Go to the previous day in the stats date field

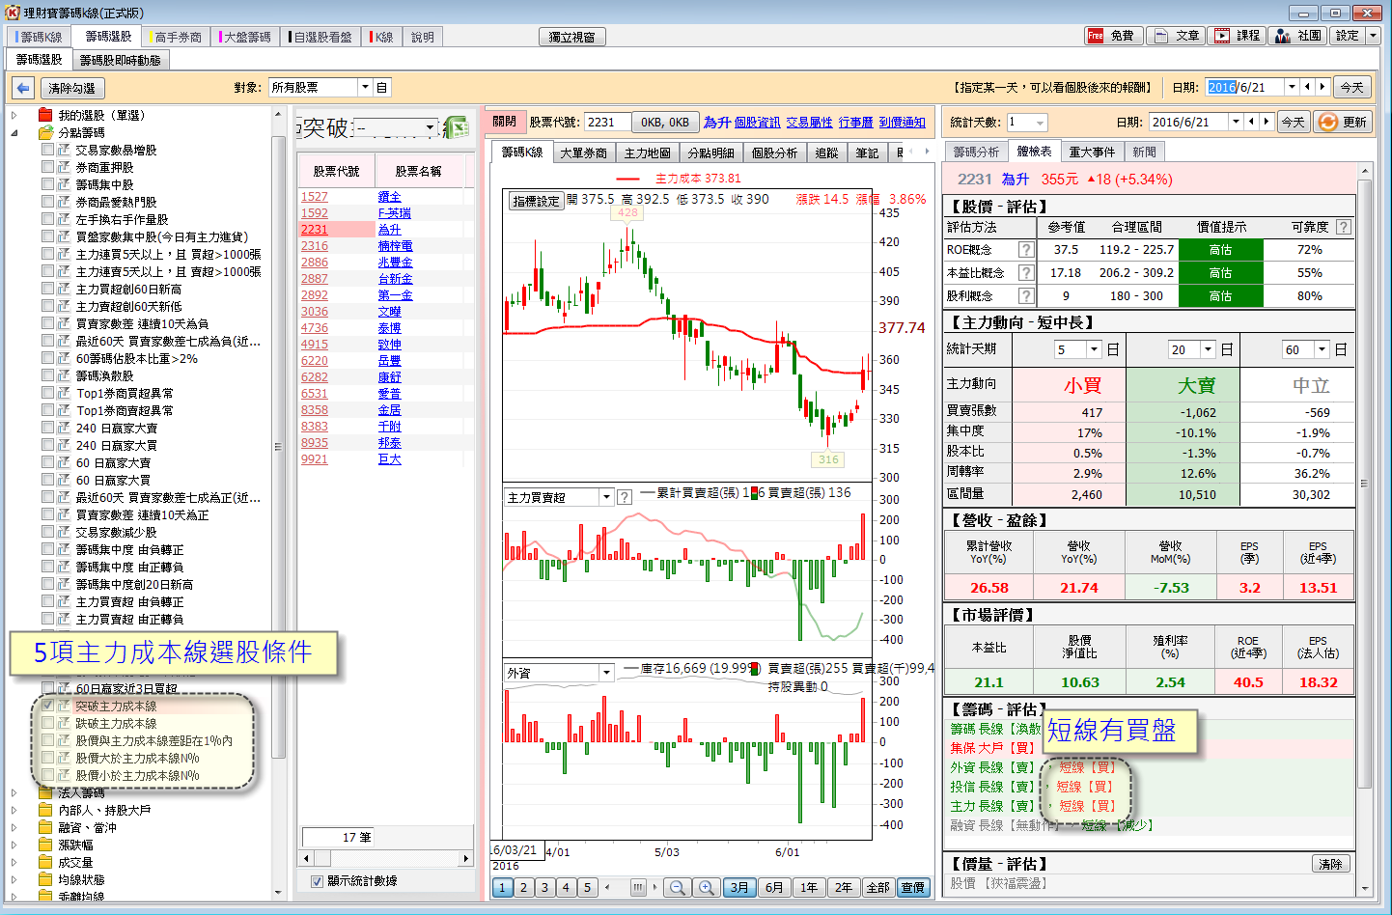click(1251, 122)
